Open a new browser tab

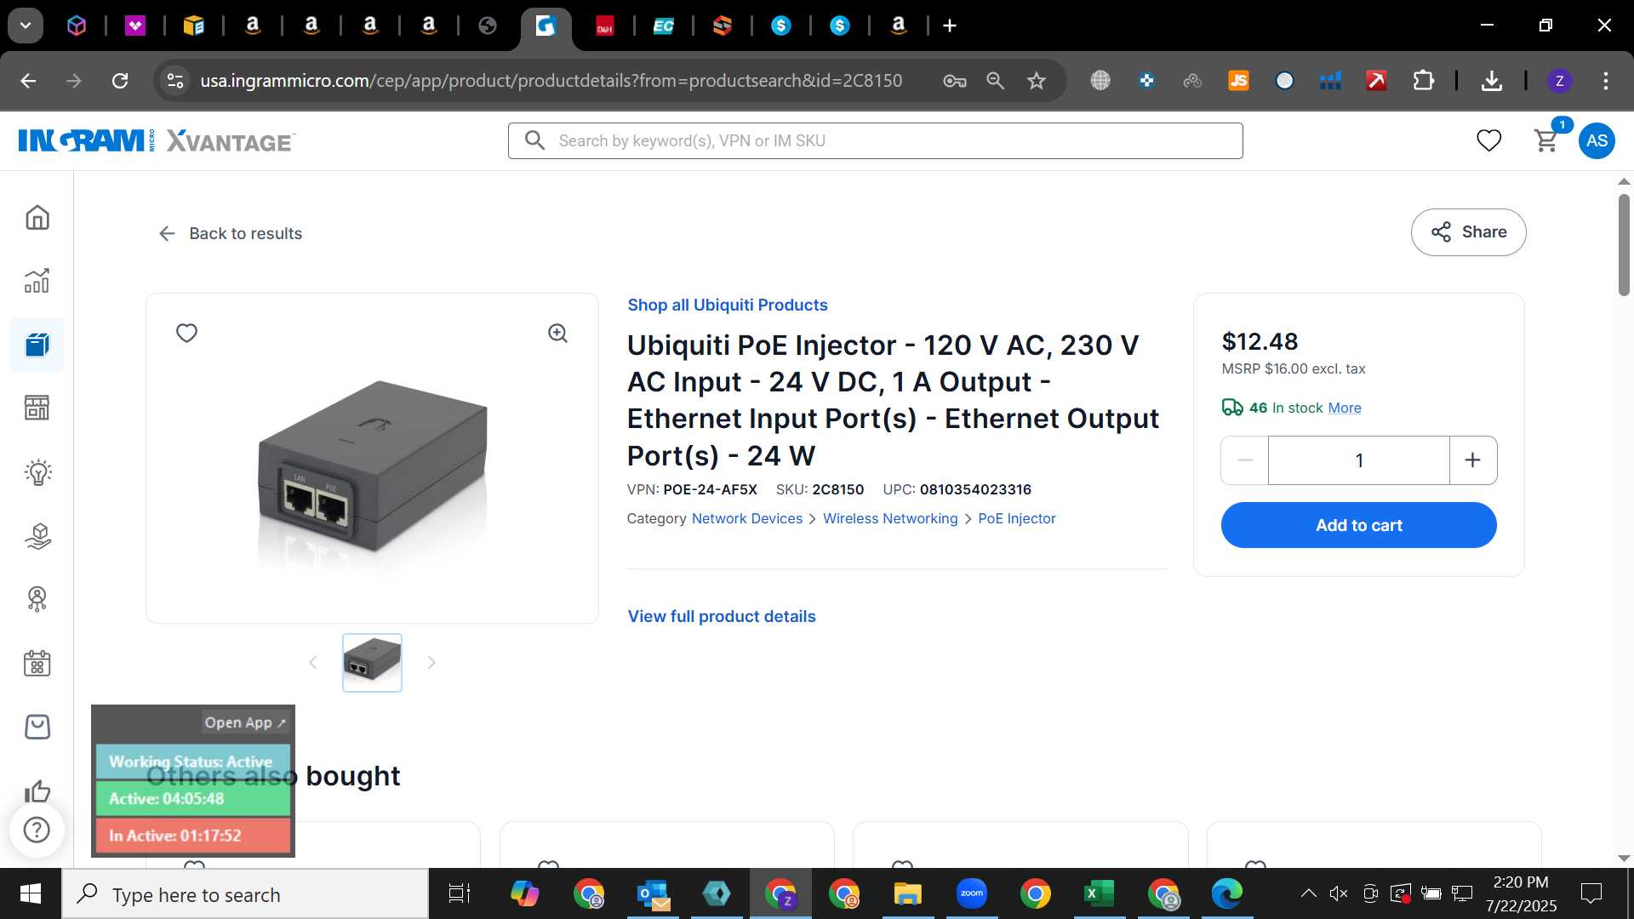coord(950,26)
